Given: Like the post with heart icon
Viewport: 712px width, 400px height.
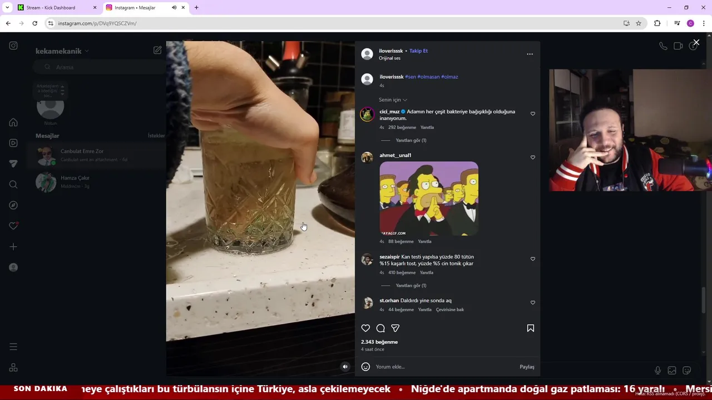Looking at the screenshot, I should pyautogui.click(x=365, y=328).
